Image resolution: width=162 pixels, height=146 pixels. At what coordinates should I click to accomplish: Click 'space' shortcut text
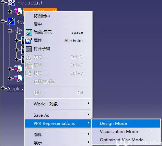[77, 33]
